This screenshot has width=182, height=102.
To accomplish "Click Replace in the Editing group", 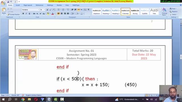I will pos(173,12).
